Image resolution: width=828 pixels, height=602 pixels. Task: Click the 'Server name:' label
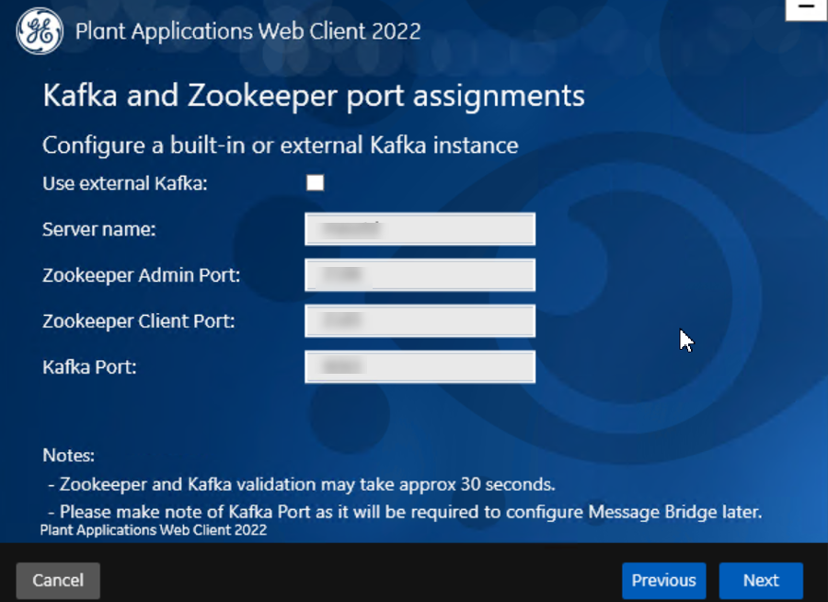(99, 229)
